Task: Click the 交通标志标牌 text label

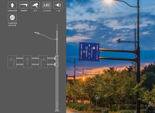Action: tap(12, 11)
